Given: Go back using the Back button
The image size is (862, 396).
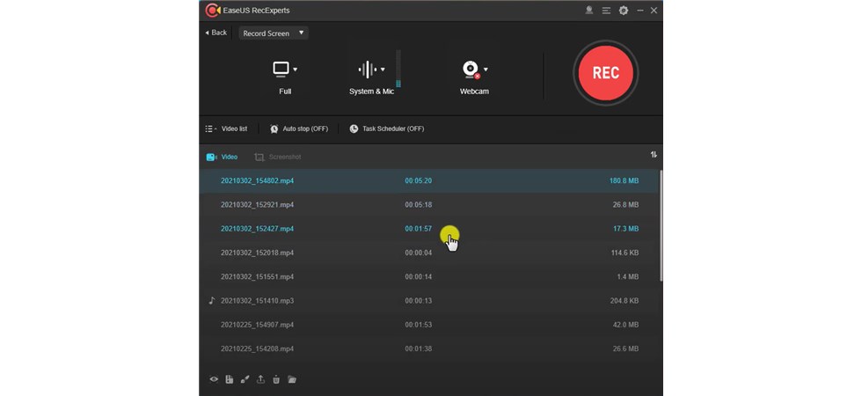Looking at the screenshot, I should (216, 33).
